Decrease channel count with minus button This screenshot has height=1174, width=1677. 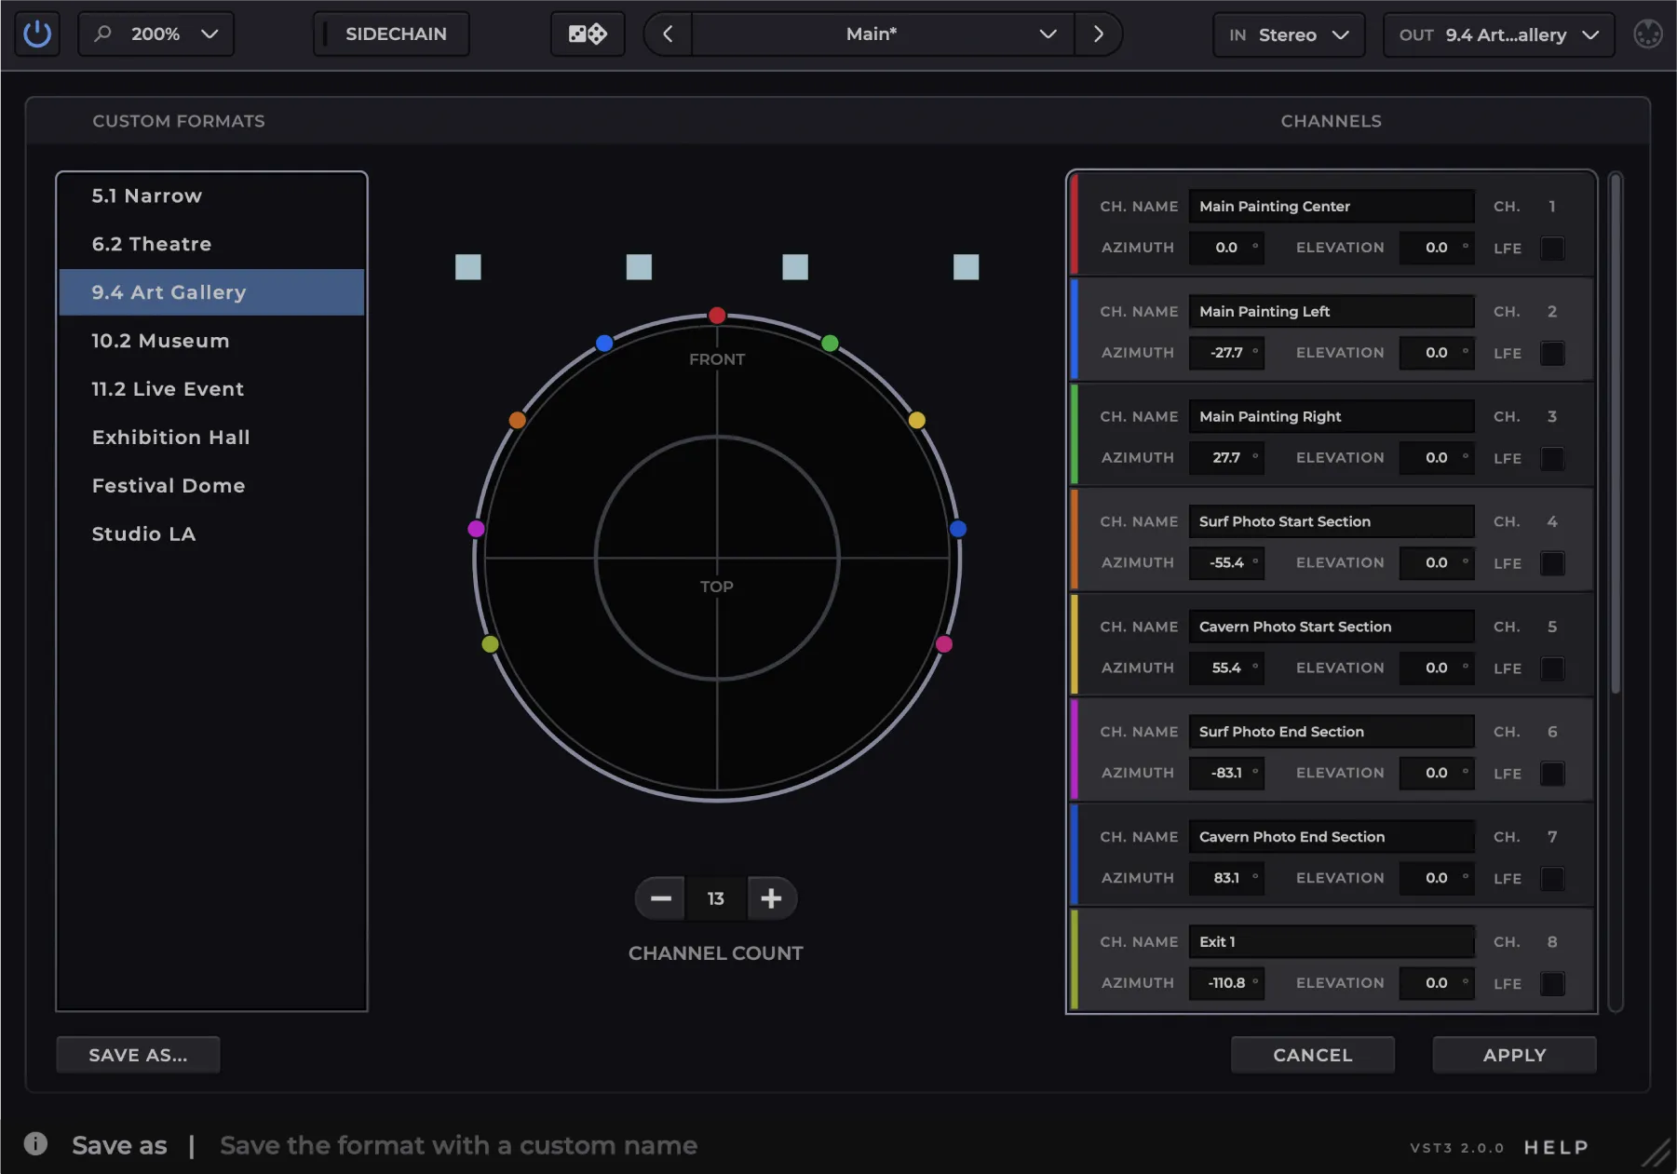[660, 898]
